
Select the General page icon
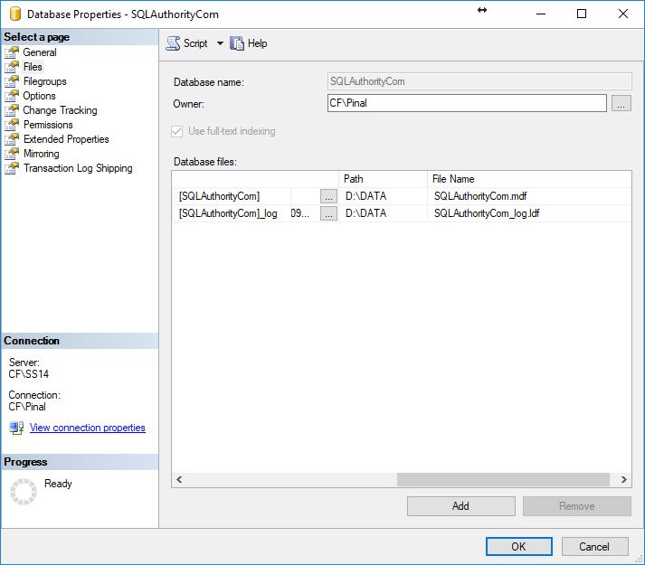coord(12,52)
